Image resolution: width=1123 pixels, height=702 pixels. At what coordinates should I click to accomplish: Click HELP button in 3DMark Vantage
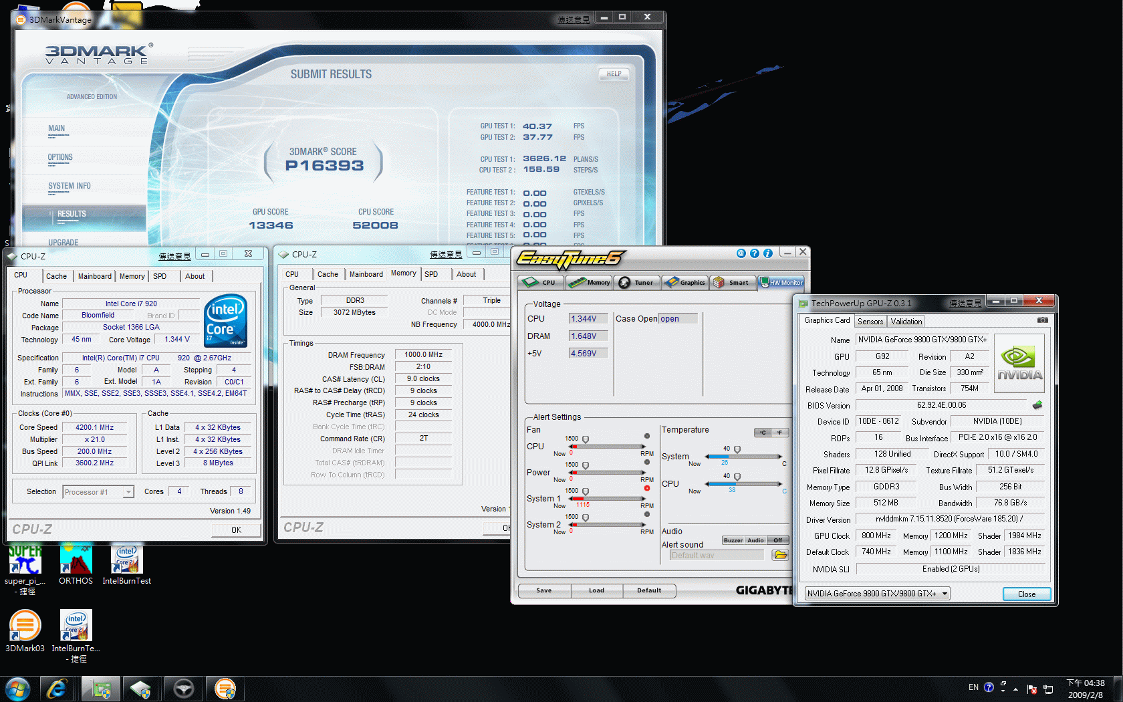[x=614, y=74]
